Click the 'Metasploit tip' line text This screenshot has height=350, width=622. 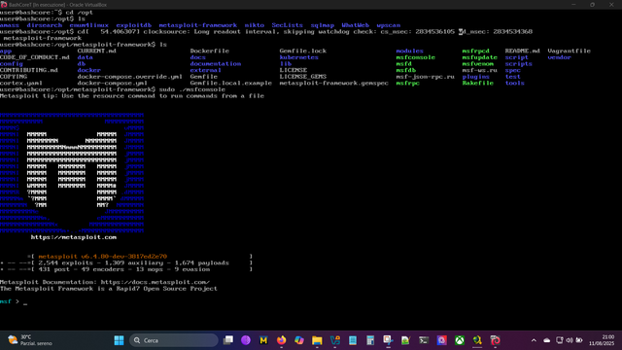(x=132, y=95)
